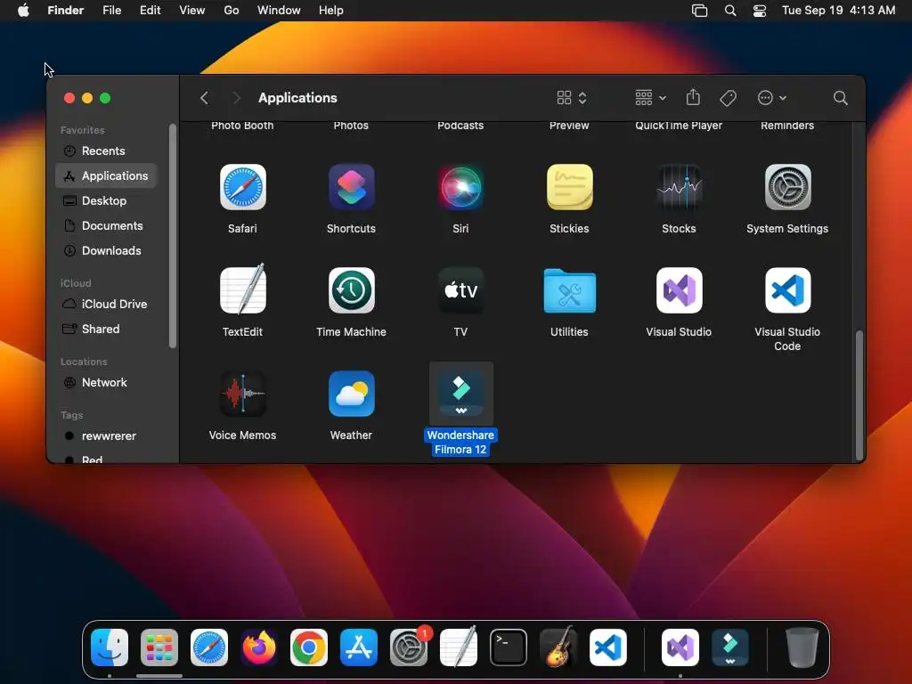Select iCloud Drive in the sidebar
912x684 pixels.
107,305
